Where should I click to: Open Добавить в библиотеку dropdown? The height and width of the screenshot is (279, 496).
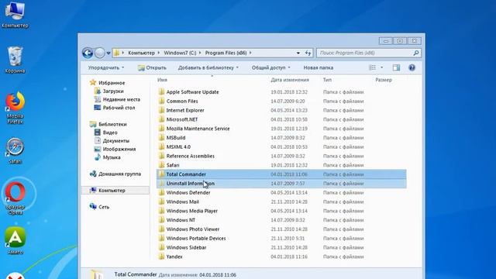(x=208, y=67)
